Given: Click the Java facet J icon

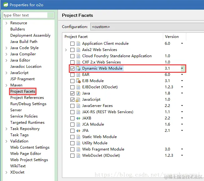Looking at the screenshot, I should tap(78, 93).
